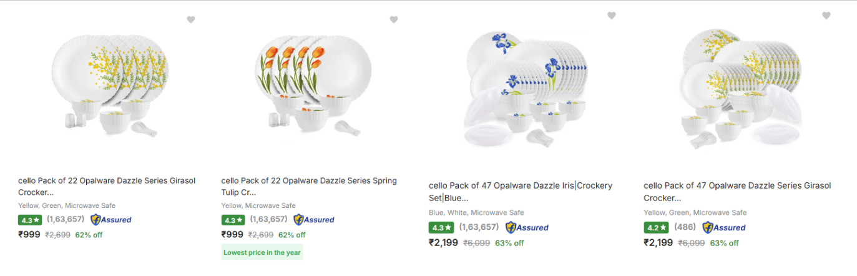Click Assured badge on Pack of 47 Girasol

[x=724, y=228]
